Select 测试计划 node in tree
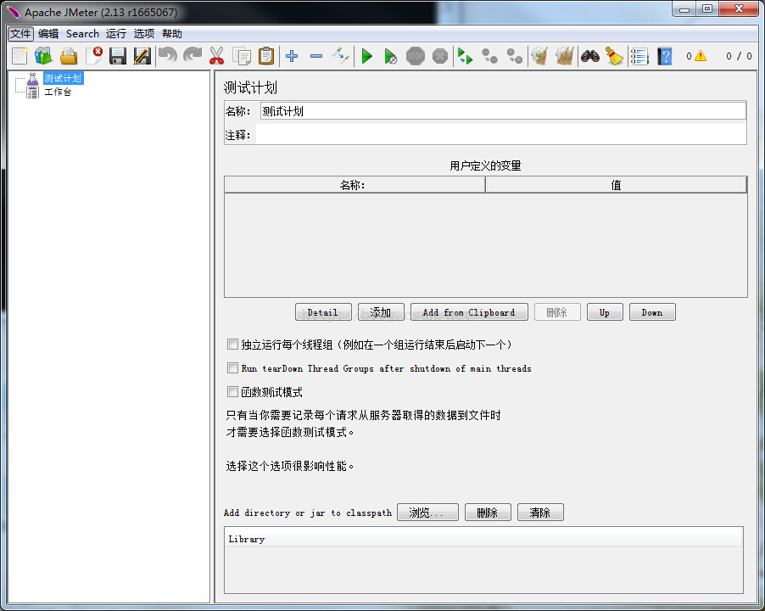Viewport: 765px width, 611px height. (x=63, y=78)
